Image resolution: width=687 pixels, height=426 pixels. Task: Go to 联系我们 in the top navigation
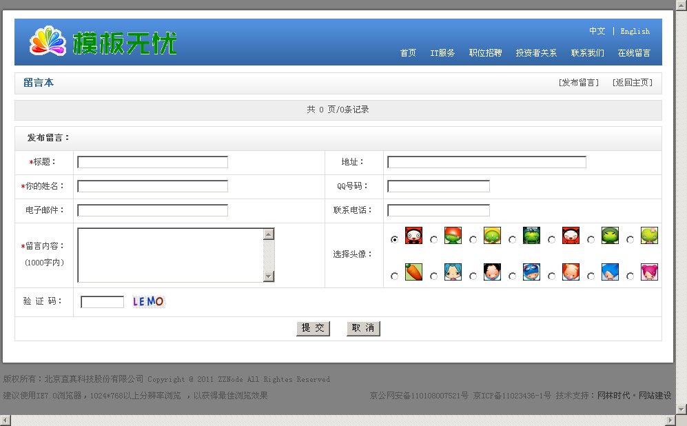click(587, 53)
